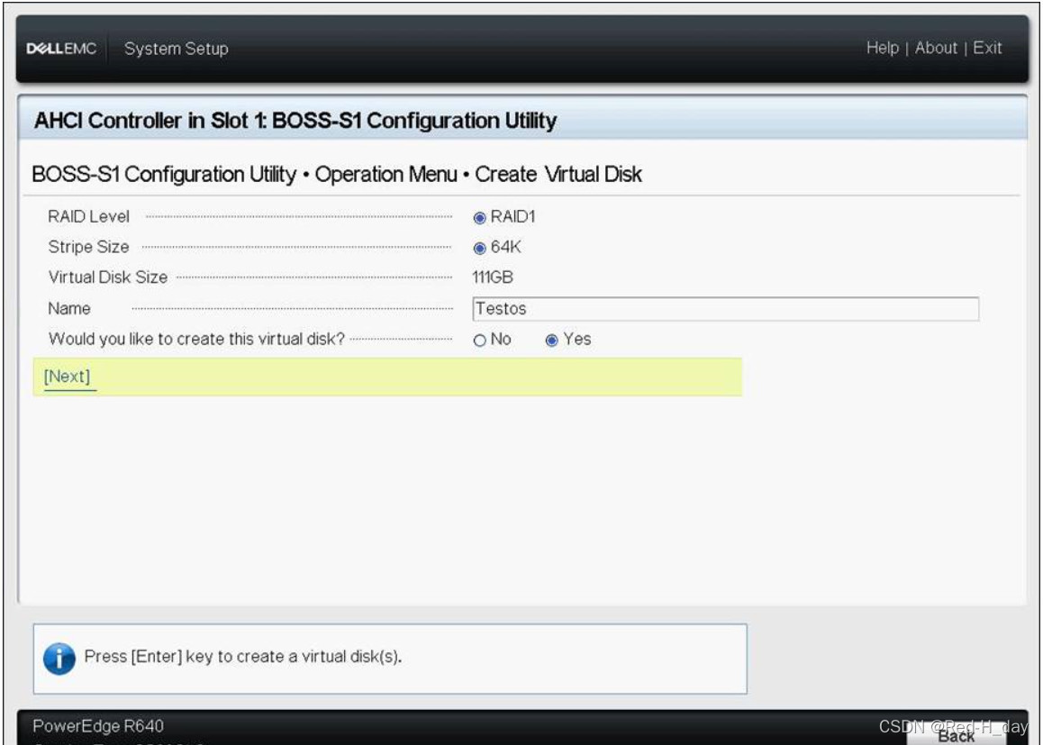Choose No for creating virtual disk

[479, 340]
